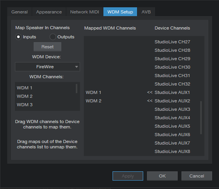This screenshot has width=219, height=189.
Task: Click the Apply button
Action: tap(128, 176)
